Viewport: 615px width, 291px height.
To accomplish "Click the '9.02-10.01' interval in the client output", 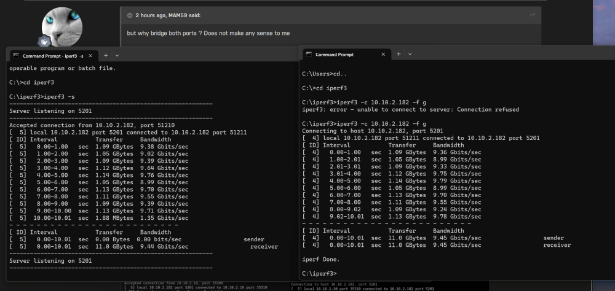I will coord(346,217).
